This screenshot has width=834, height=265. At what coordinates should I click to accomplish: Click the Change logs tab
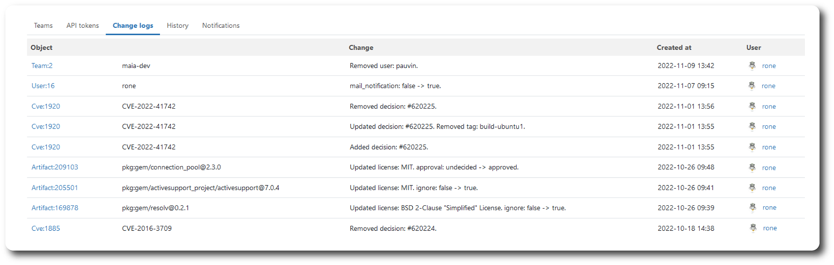133,26
